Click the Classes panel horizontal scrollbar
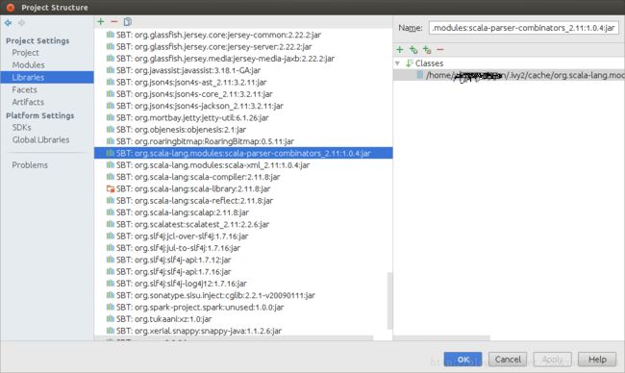625x373 pixels. pyautogui.click(x=441, y=338)
